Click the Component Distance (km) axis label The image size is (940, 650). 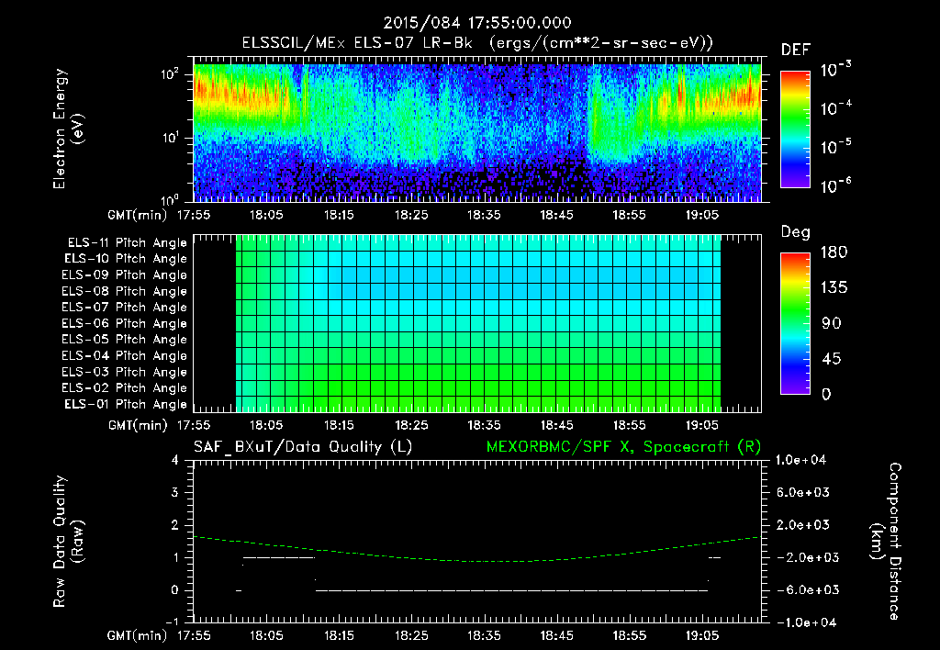[x=886, y=542]
